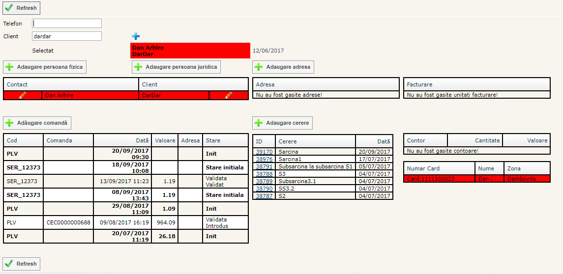Open request ID 38791 link
This screenshot has height=274, width=563.
(264, 166)
